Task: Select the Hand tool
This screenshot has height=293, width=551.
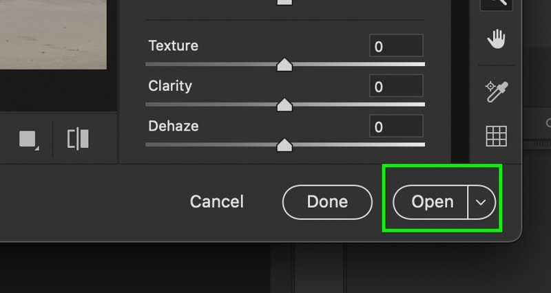Action: (496, 39)
